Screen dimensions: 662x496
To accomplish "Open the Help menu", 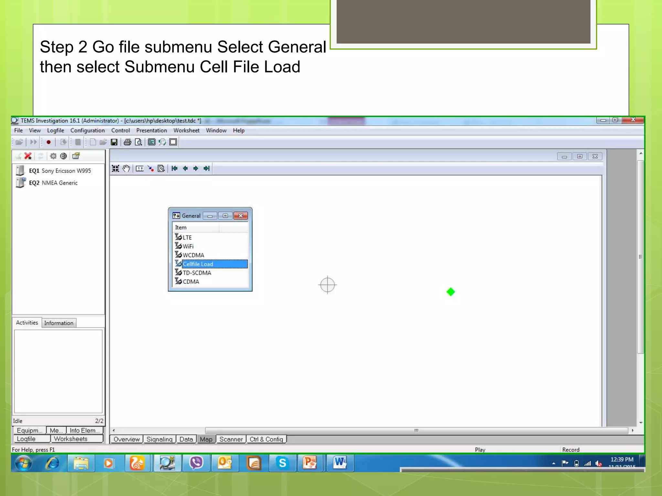I will [x=239, y=130].
